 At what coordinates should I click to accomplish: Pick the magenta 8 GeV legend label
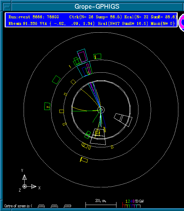click(x=133, y=201)
